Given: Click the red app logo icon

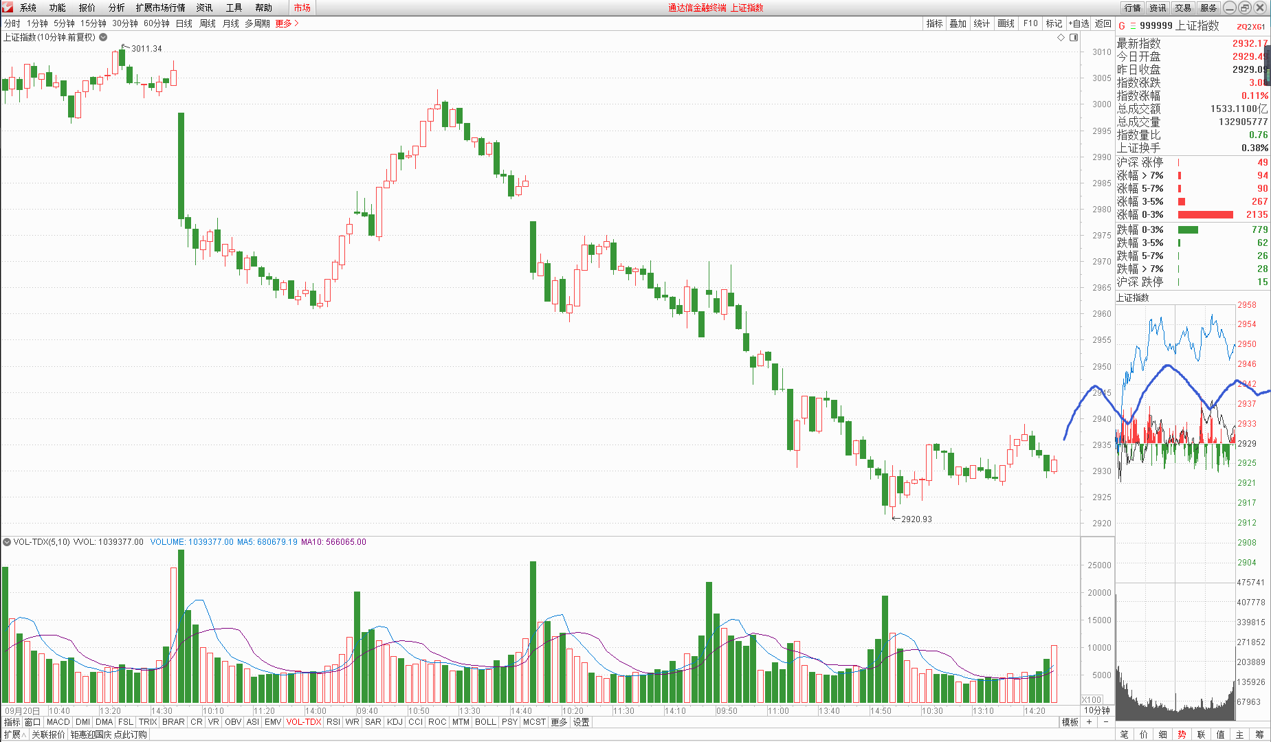Looking at the screenshot, I should pyautogui.click(x=8, y=8).
